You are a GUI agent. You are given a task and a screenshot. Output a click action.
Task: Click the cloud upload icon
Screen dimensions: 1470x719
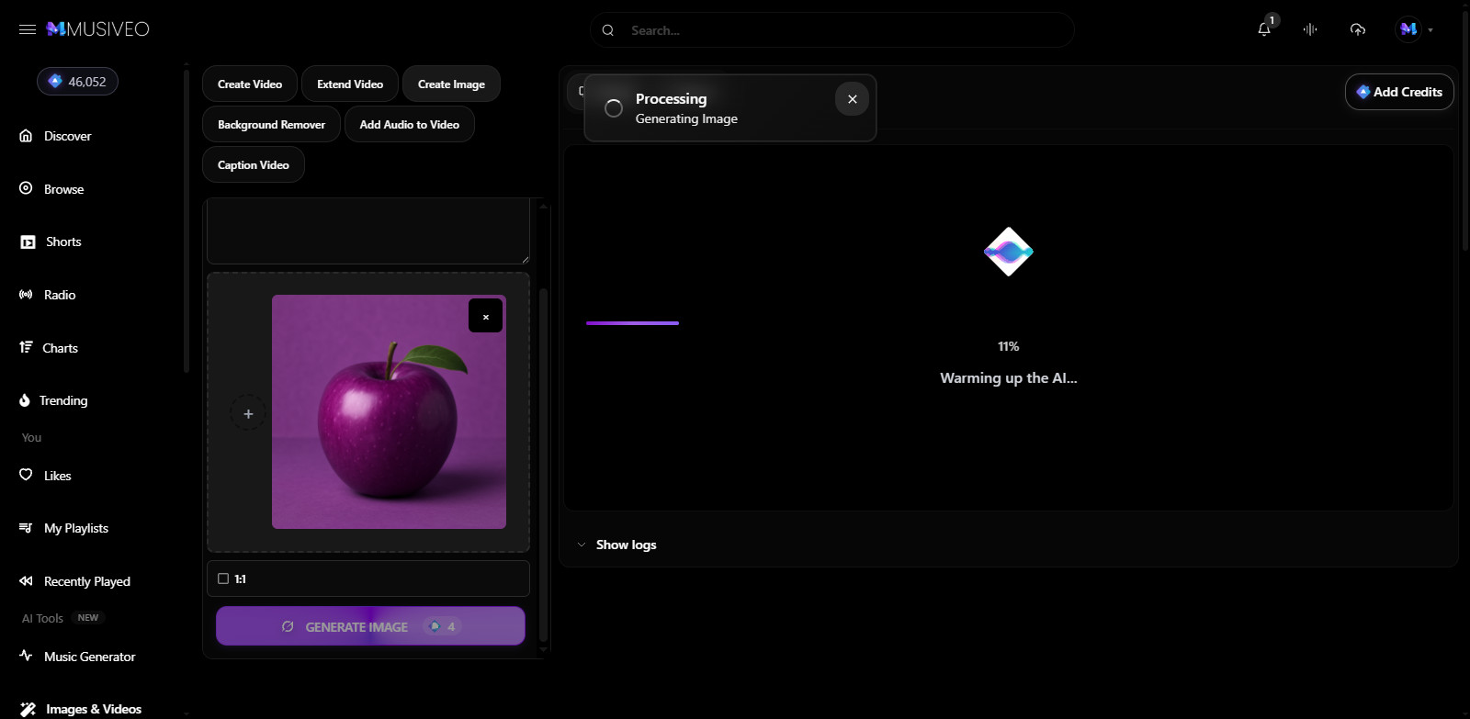click(x=1358, y=29)
